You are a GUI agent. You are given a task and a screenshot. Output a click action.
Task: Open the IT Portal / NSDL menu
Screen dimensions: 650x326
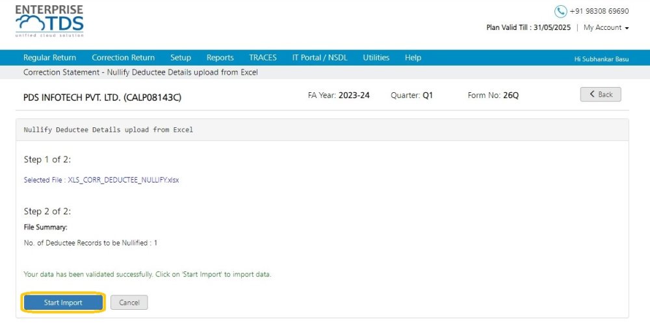coord(320,58)
